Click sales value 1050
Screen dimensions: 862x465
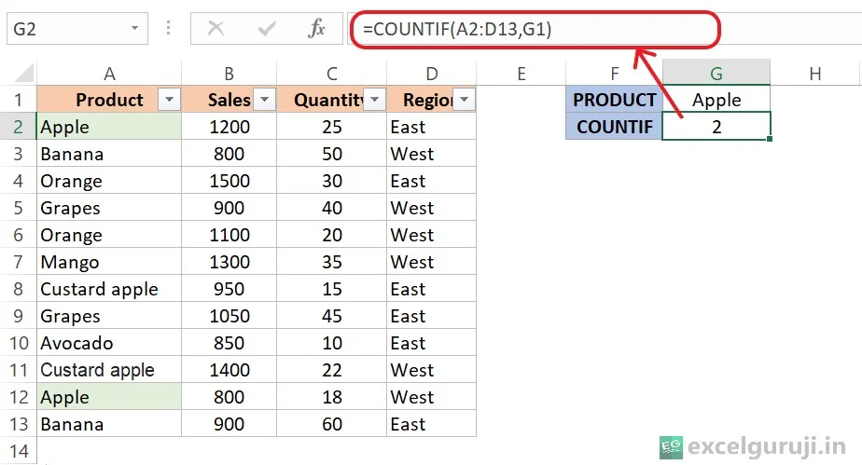[229, 316]
